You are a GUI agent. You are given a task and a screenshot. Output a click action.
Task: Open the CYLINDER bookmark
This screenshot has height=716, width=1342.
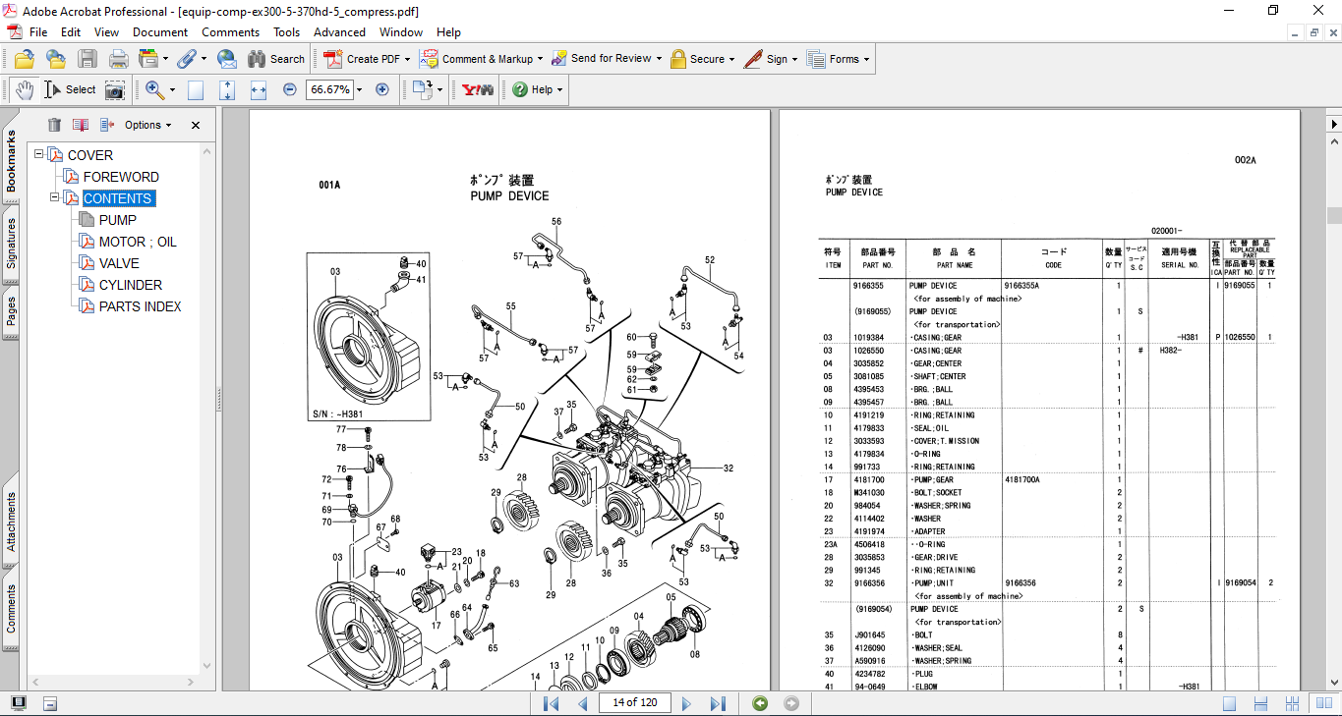click(x=132, y=285)
